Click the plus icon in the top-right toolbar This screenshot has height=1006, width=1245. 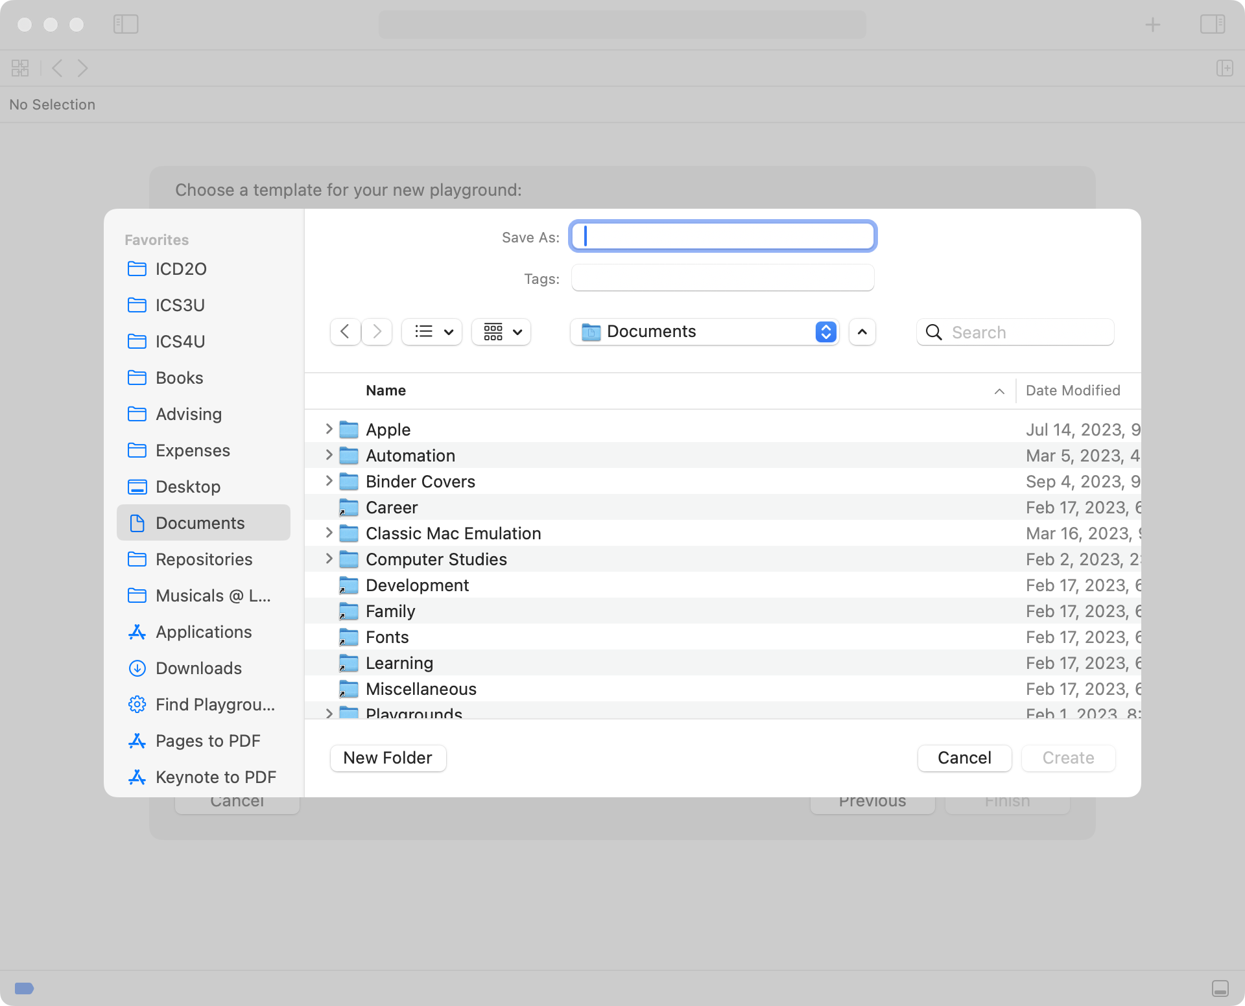coord(1153,24)
